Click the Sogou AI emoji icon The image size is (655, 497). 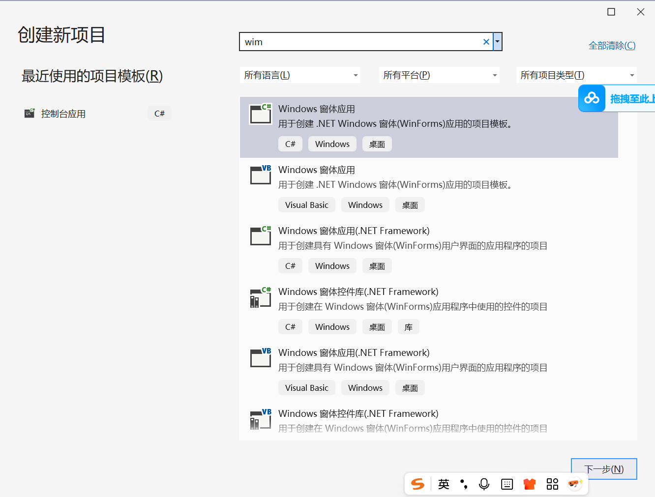[574, 484]
